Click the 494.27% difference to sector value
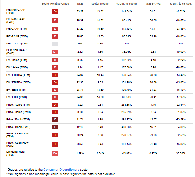Viewport: 195px width, 177px height. tap(127, 119)
